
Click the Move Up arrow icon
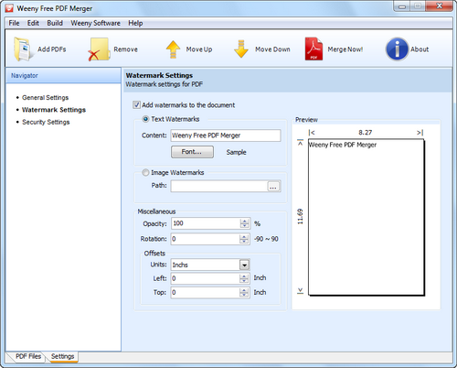tap(173, 49)
